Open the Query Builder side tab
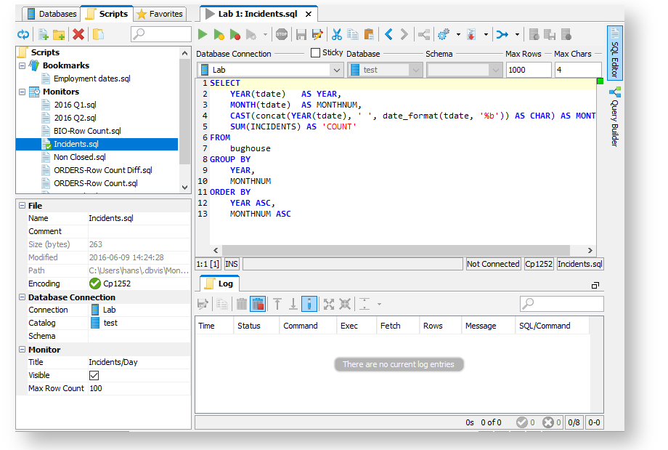The width and height of the screenshot is (668, 450). coord(614,116)
